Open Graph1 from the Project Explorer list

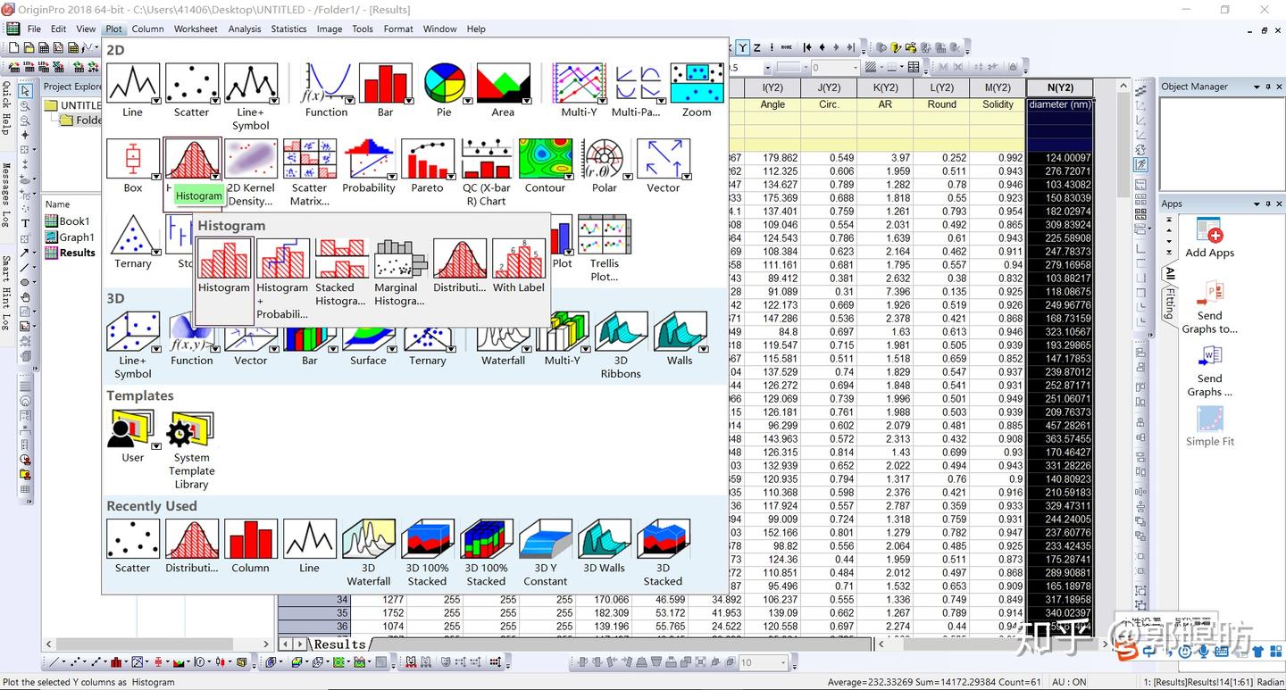coord(76,237)
